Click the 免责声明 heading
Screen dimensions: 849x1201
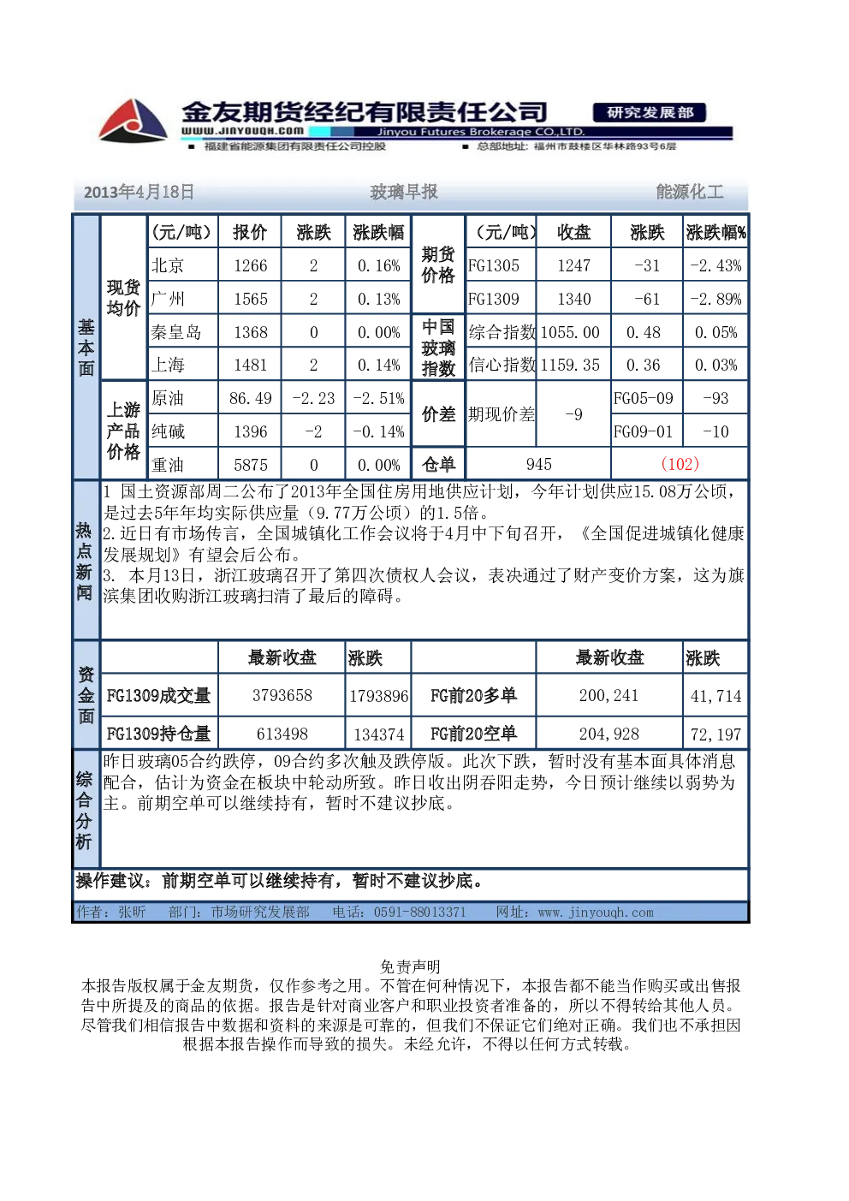411,966
